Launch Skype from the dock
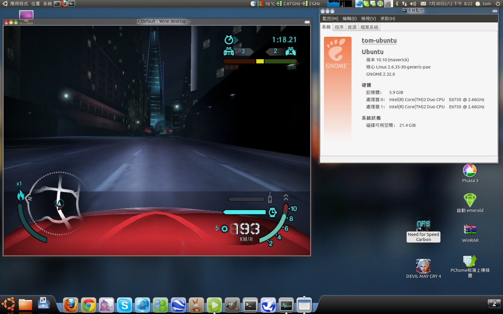The width and height of the screenshot is (503, 314). 125,305
